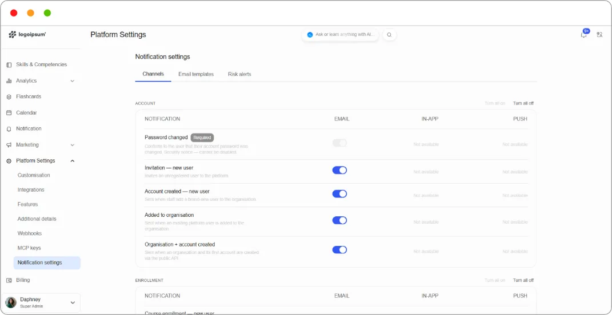Image resolution: width=612 pixels, height=315 pixels.
Task: Toggle Added to organisation email switch
Action: click(339, 220)
